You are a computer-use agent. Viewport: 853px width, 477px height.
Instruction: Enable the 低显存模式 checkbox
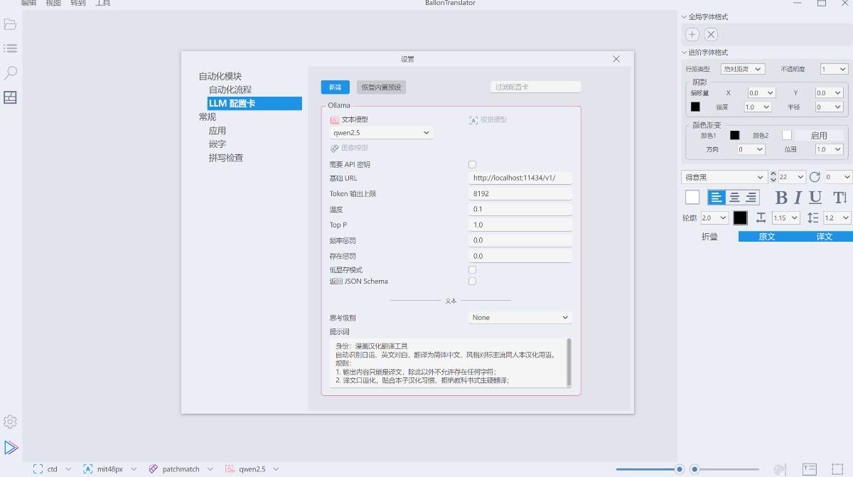472,270
